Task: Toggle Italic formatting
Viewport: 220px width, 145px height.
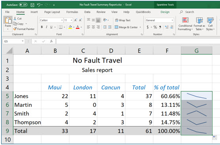Action: (46, 27)
